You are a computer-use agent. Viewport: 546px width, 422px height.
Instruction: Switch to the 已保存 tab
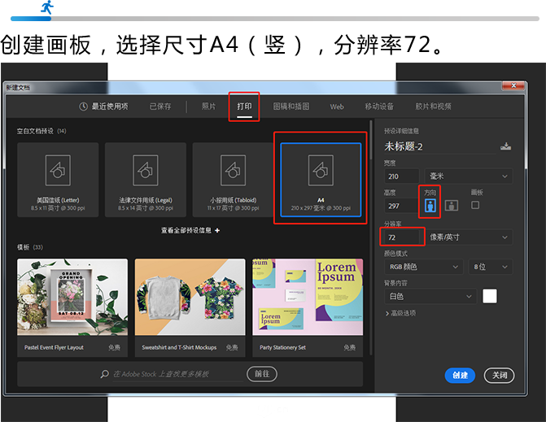point(160,107)
